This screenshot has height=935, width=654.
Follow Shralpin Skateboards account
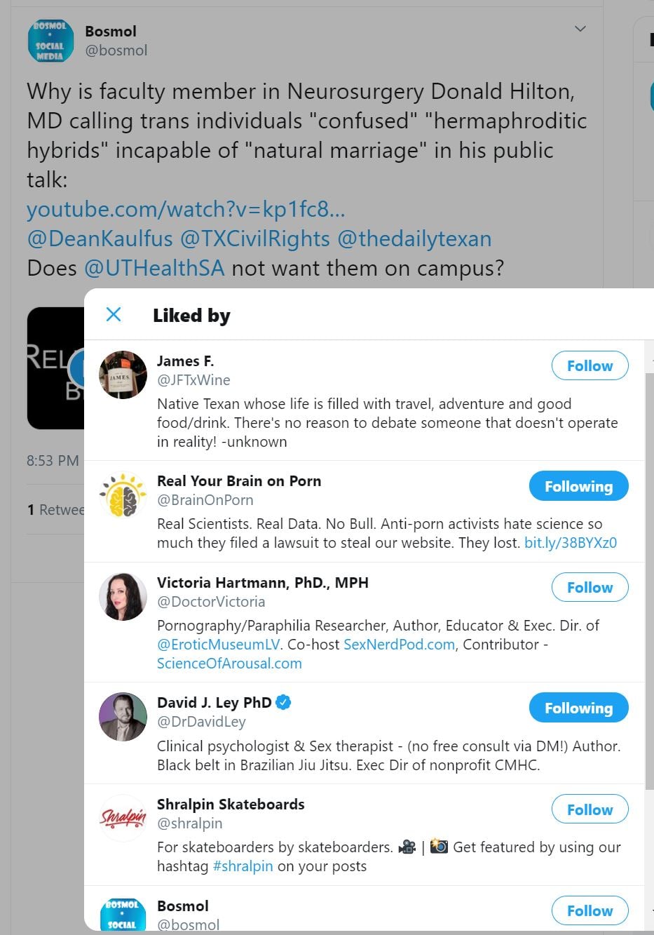coord(590,809)
